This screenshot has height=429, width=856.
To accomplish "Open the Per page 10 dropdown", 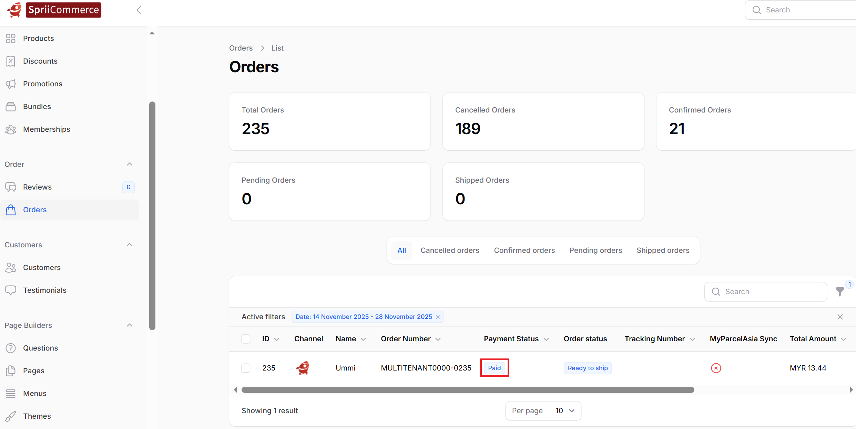I will [564, 411].
